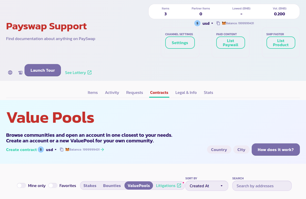Click the Search by addresses field
This screenshot has height=199, width=306.
(x=262, y=186)
